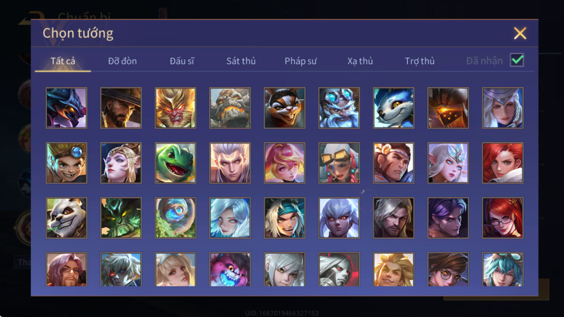Filter heroes by Pháp sư tab
Image resolution: width=564 pixels, height=317 pixels.
click(301, 61)
